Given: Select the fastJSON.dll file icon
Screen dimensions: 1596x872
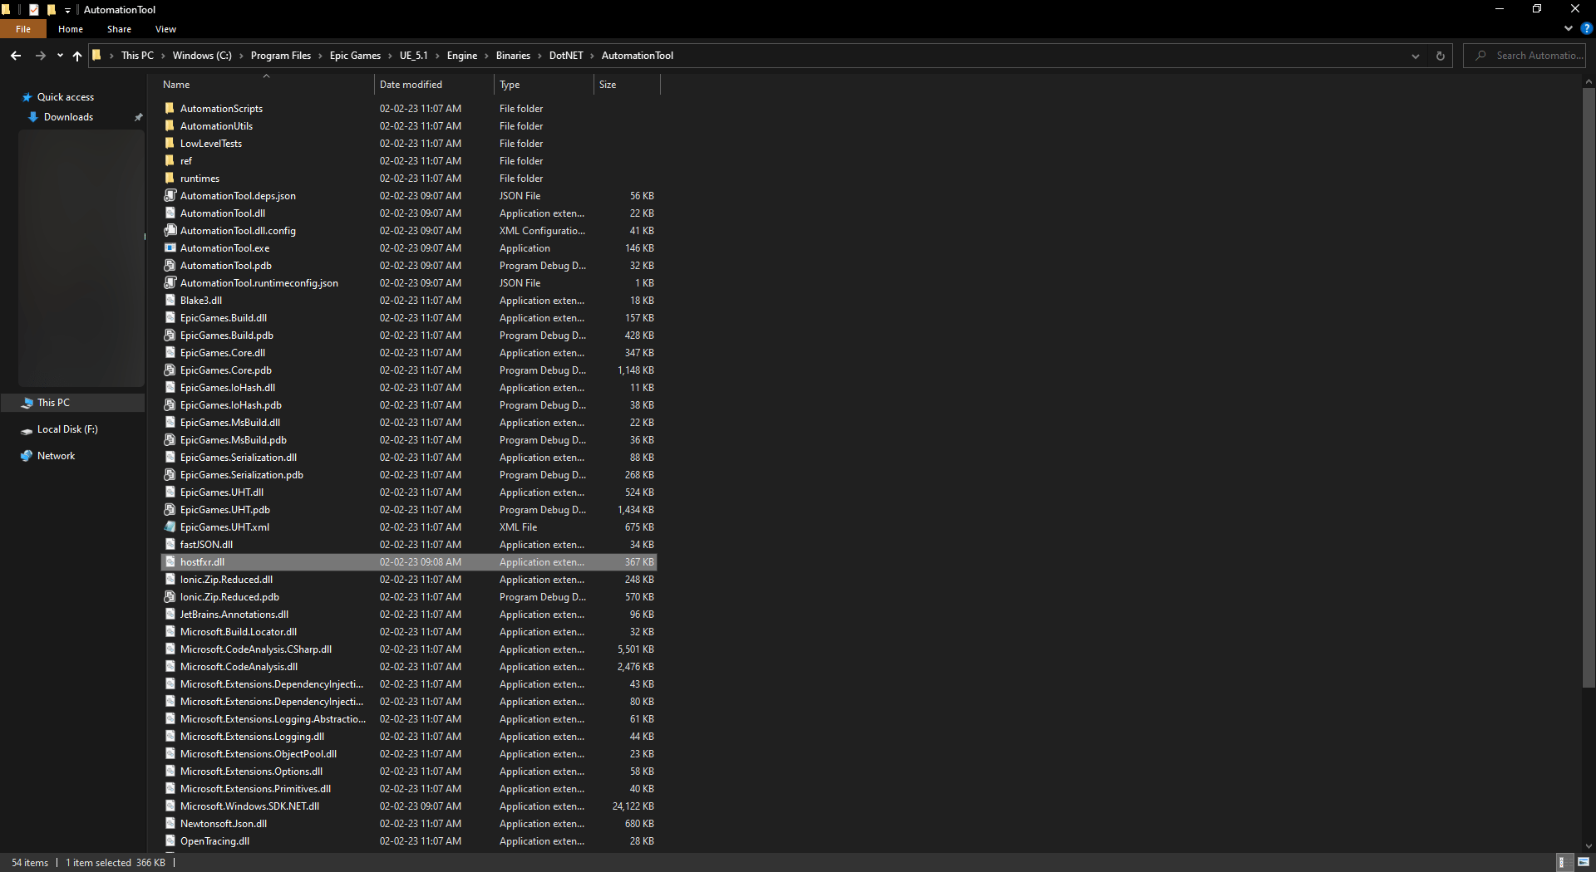Looking at the screenshot, I should click(170, 544).
